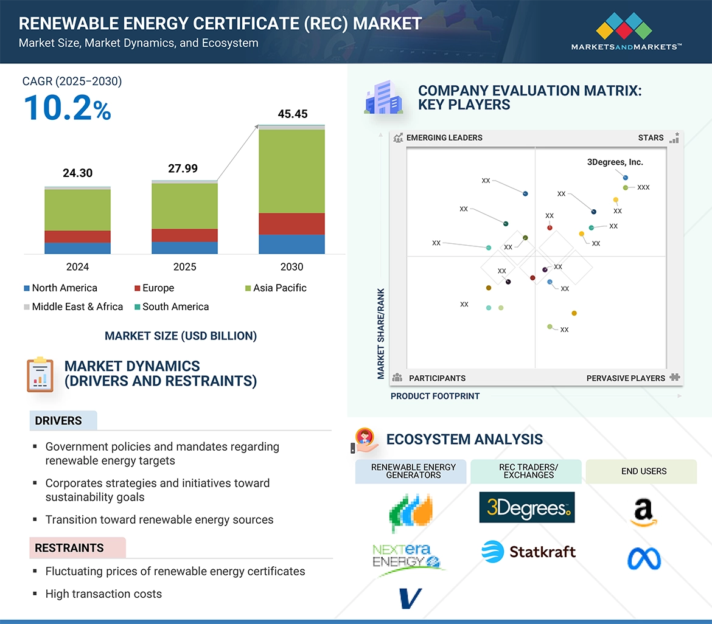The width and height of the screenshot is (712, 624).
Task: Open the Meta logo under End Users
Action: click(x=644, y=558)
